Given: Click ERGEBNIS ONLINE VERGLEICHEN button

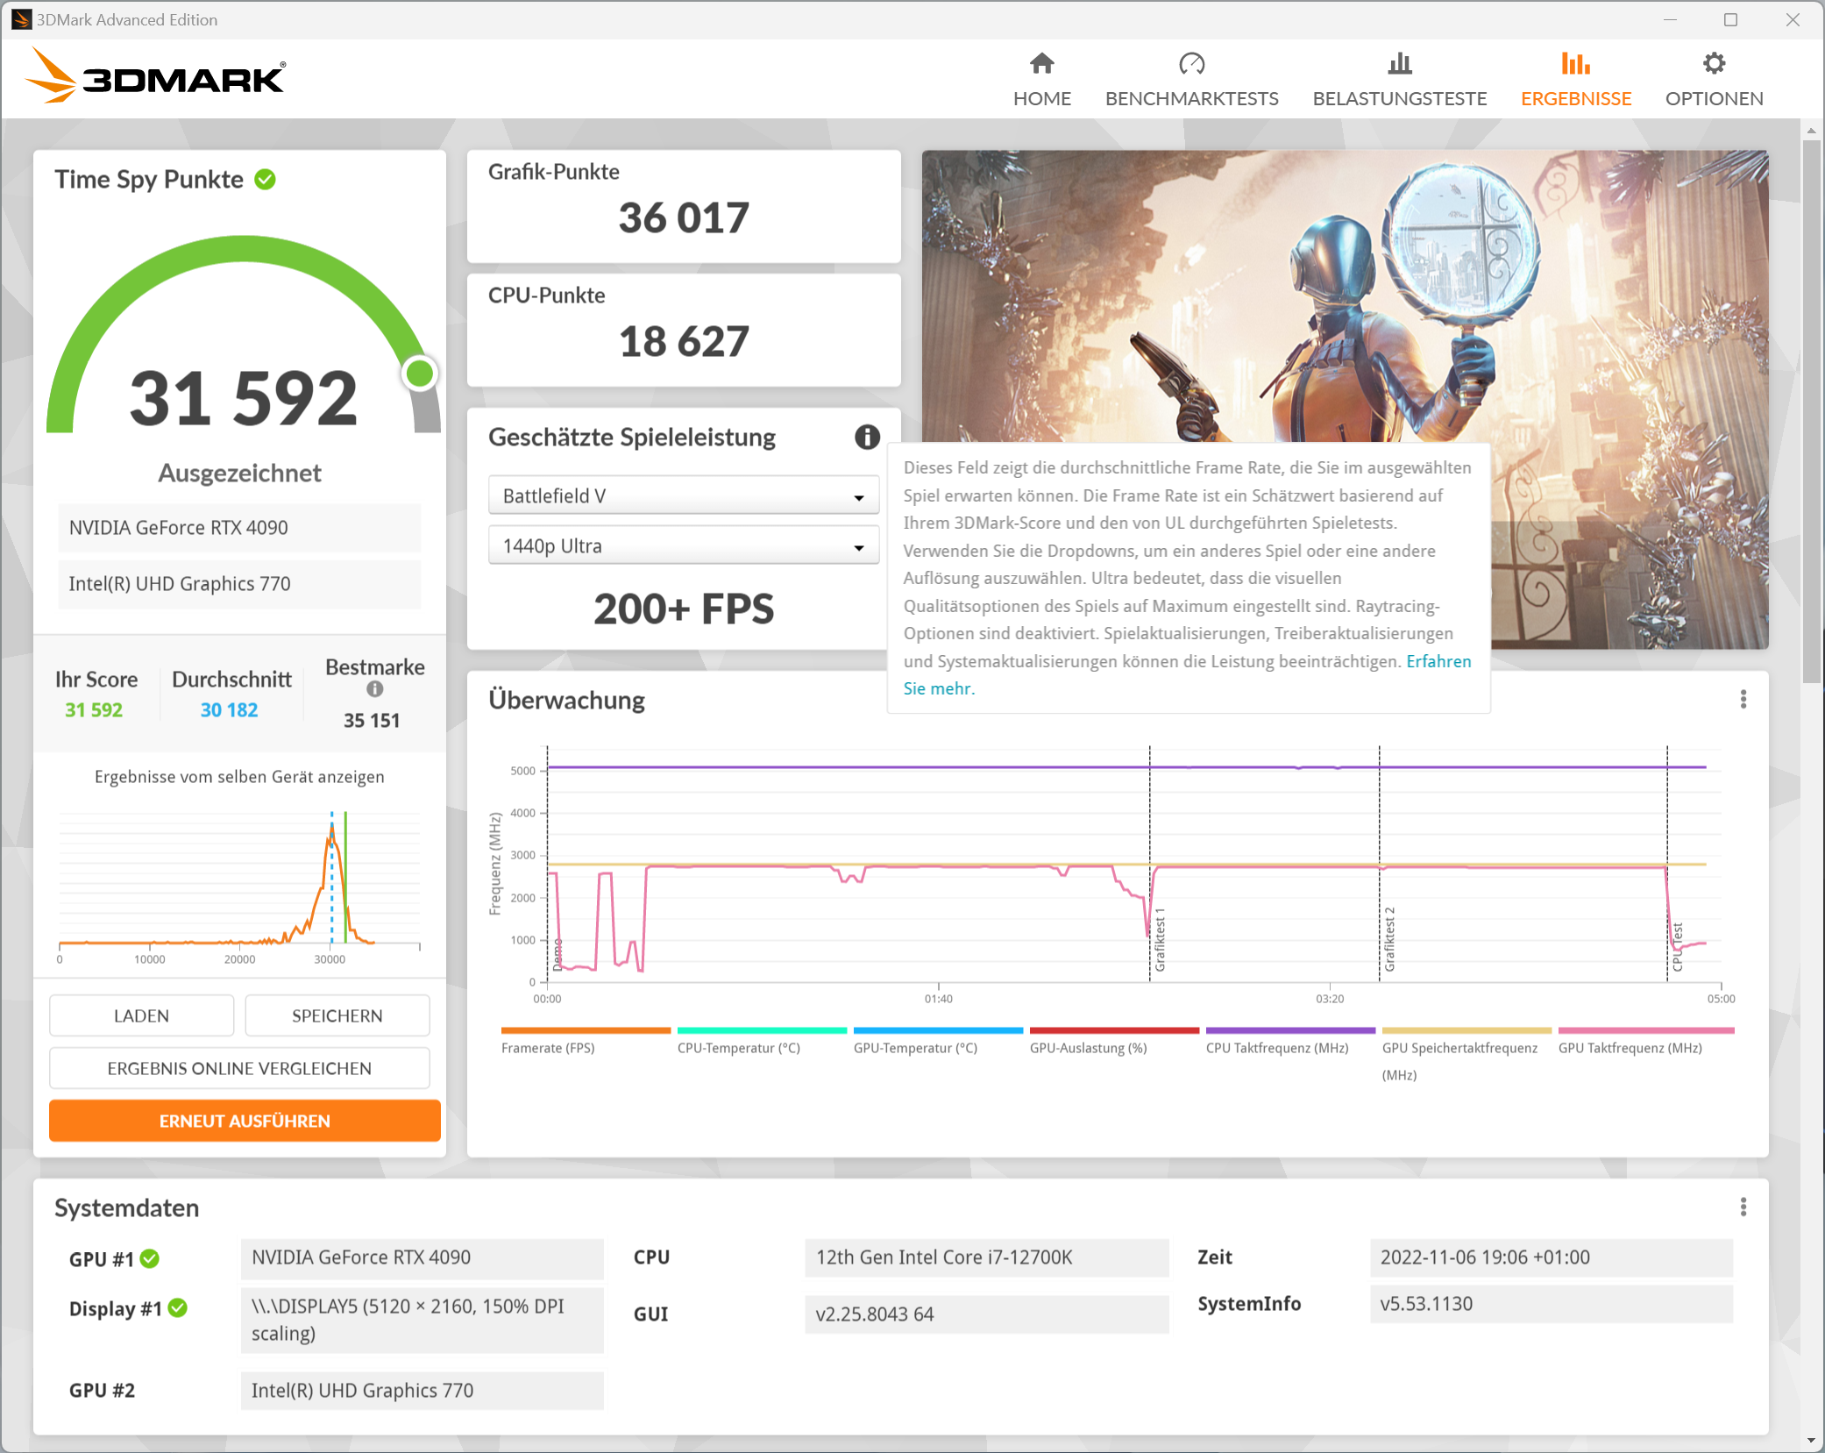Looking at the screenshot, I should point(239,1068).
